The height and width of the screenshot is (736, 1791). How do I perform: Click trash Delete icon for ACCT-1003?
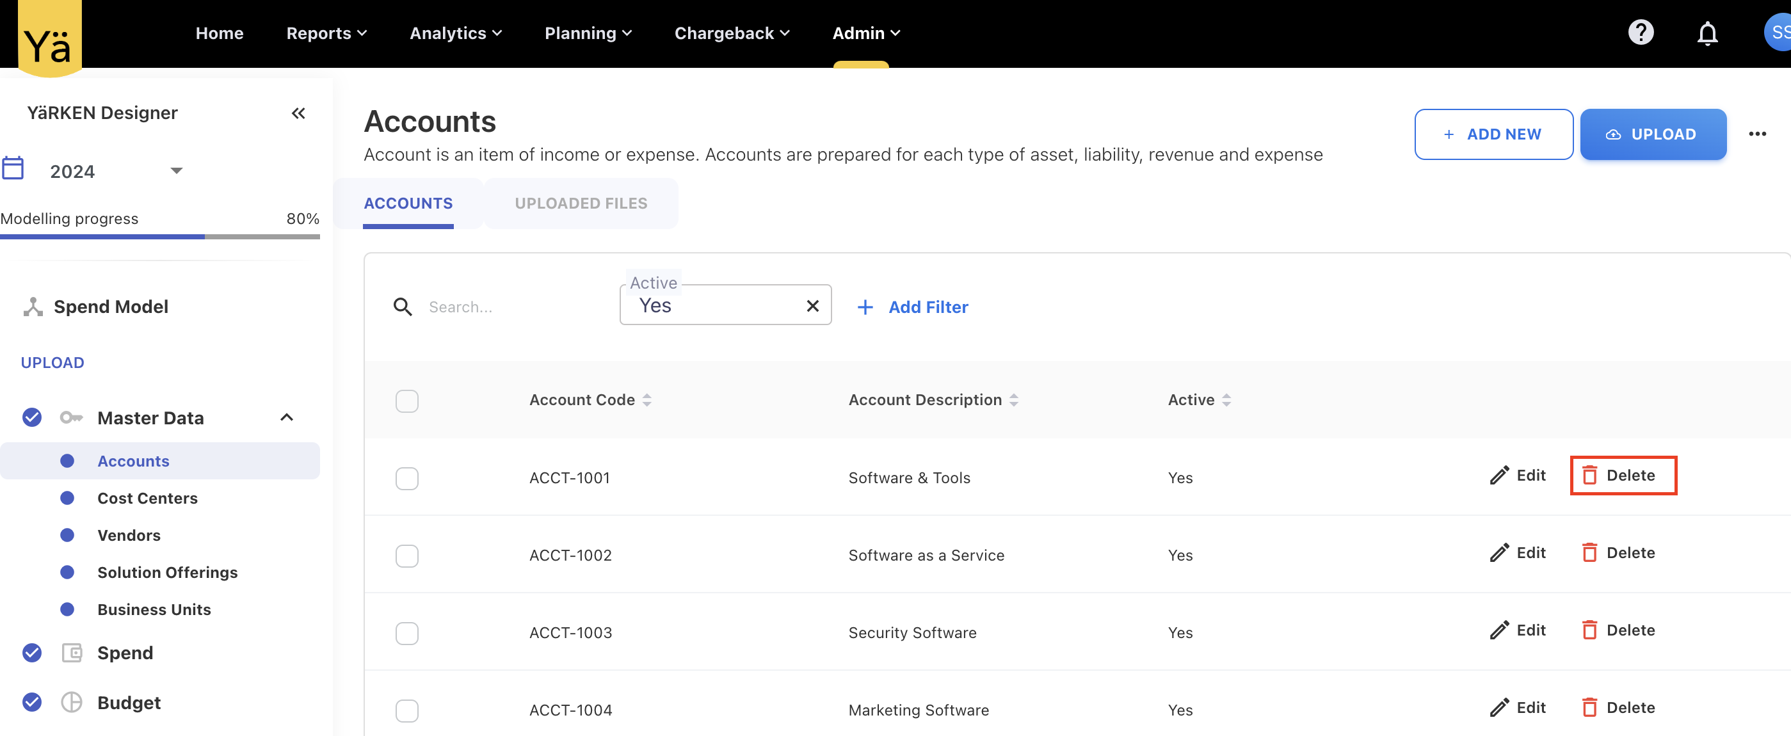(x=1589, y=630)
